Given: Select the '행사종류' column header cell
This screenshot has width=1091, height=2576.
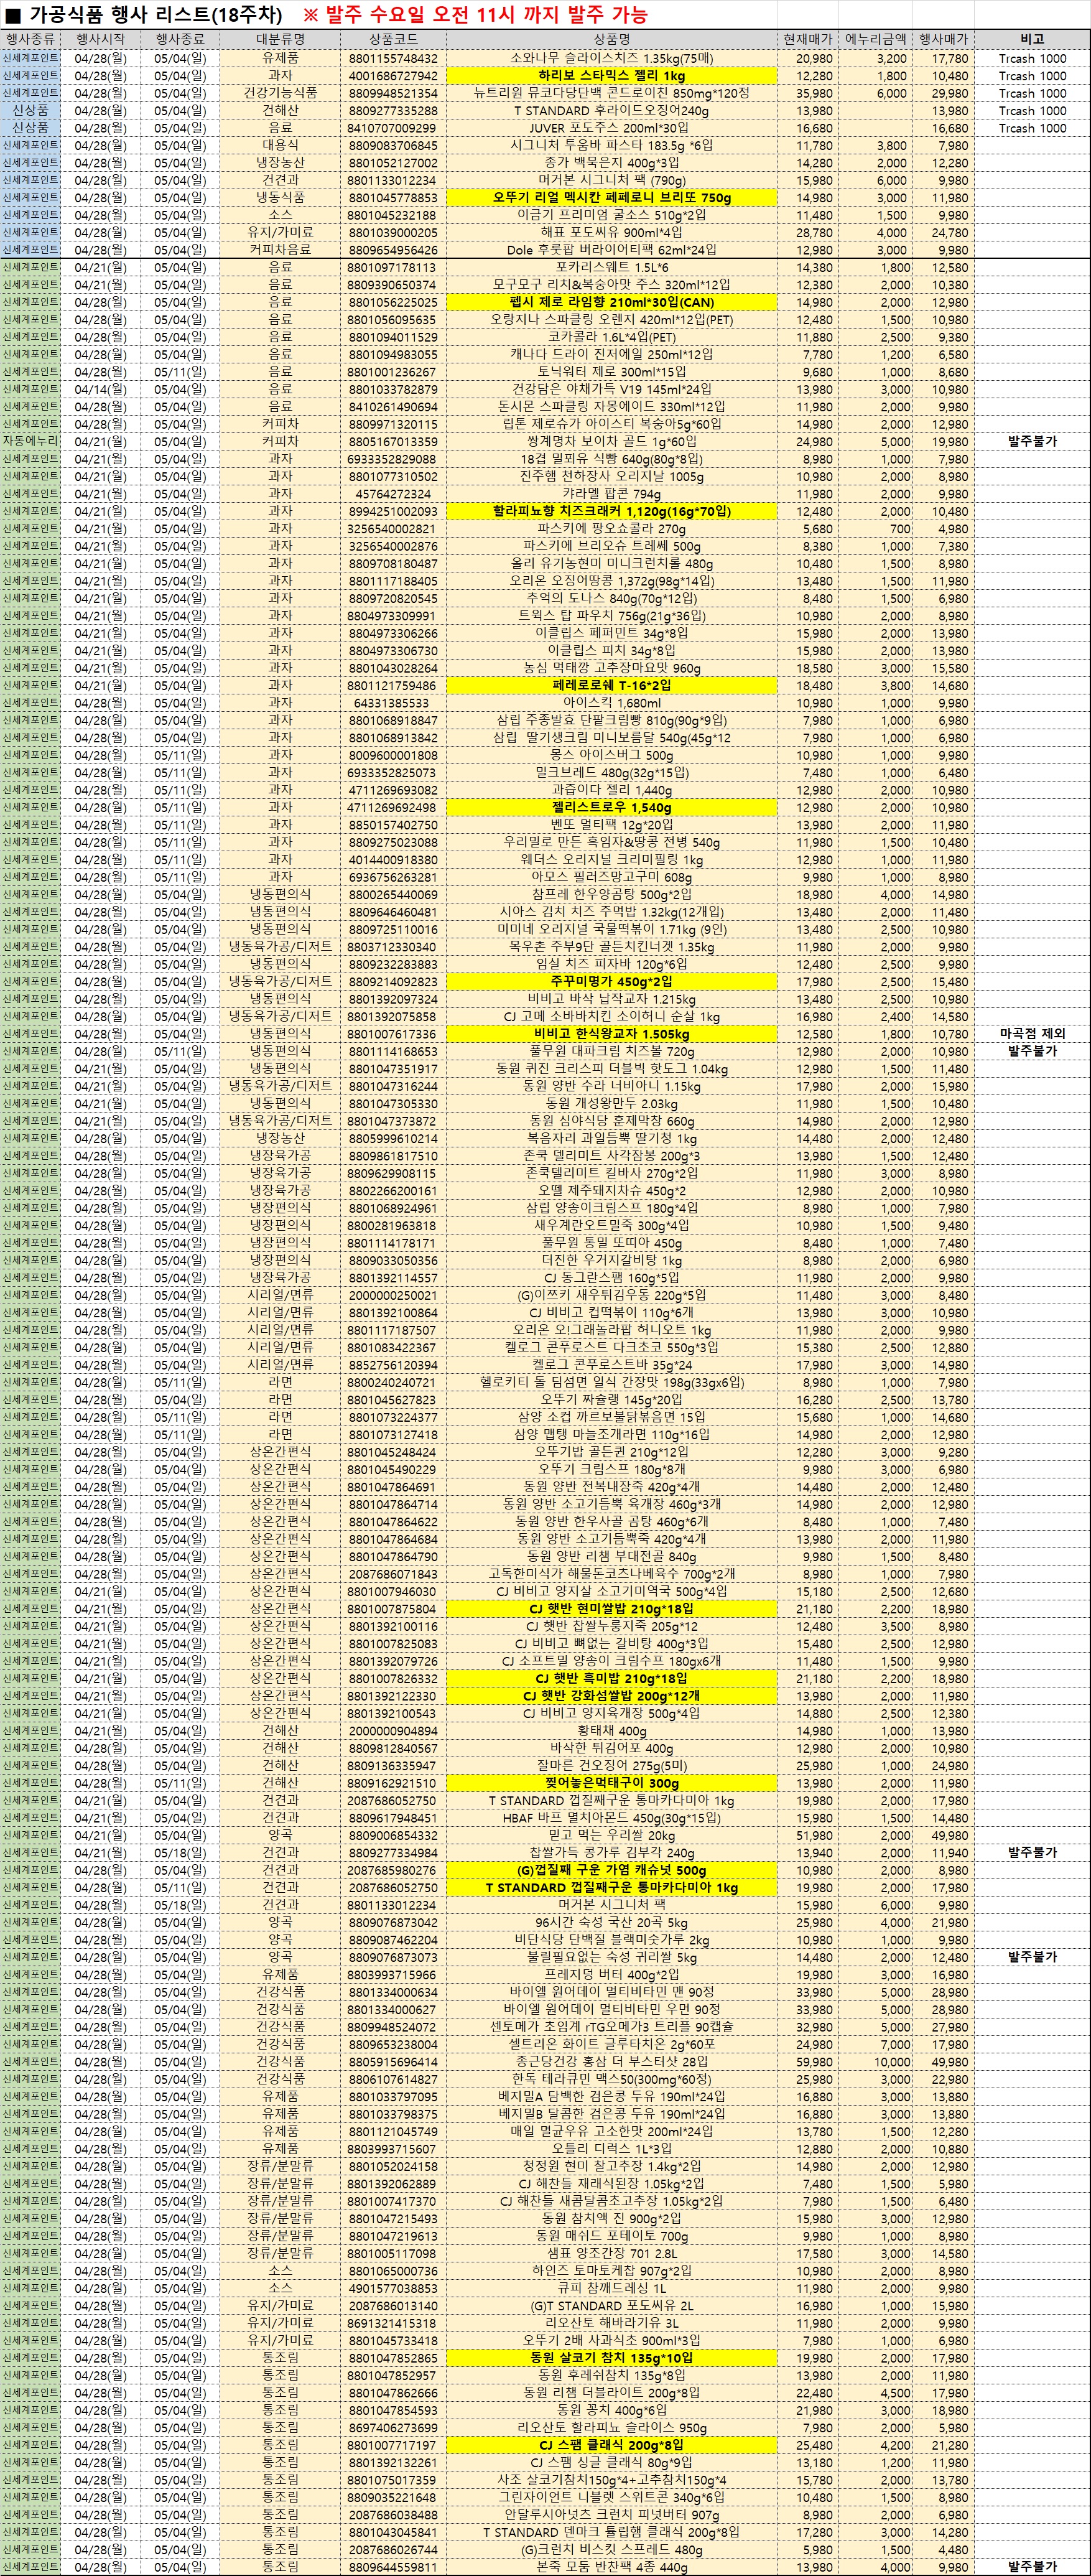Looking at the screenshot, I should (x=30, y=39).
